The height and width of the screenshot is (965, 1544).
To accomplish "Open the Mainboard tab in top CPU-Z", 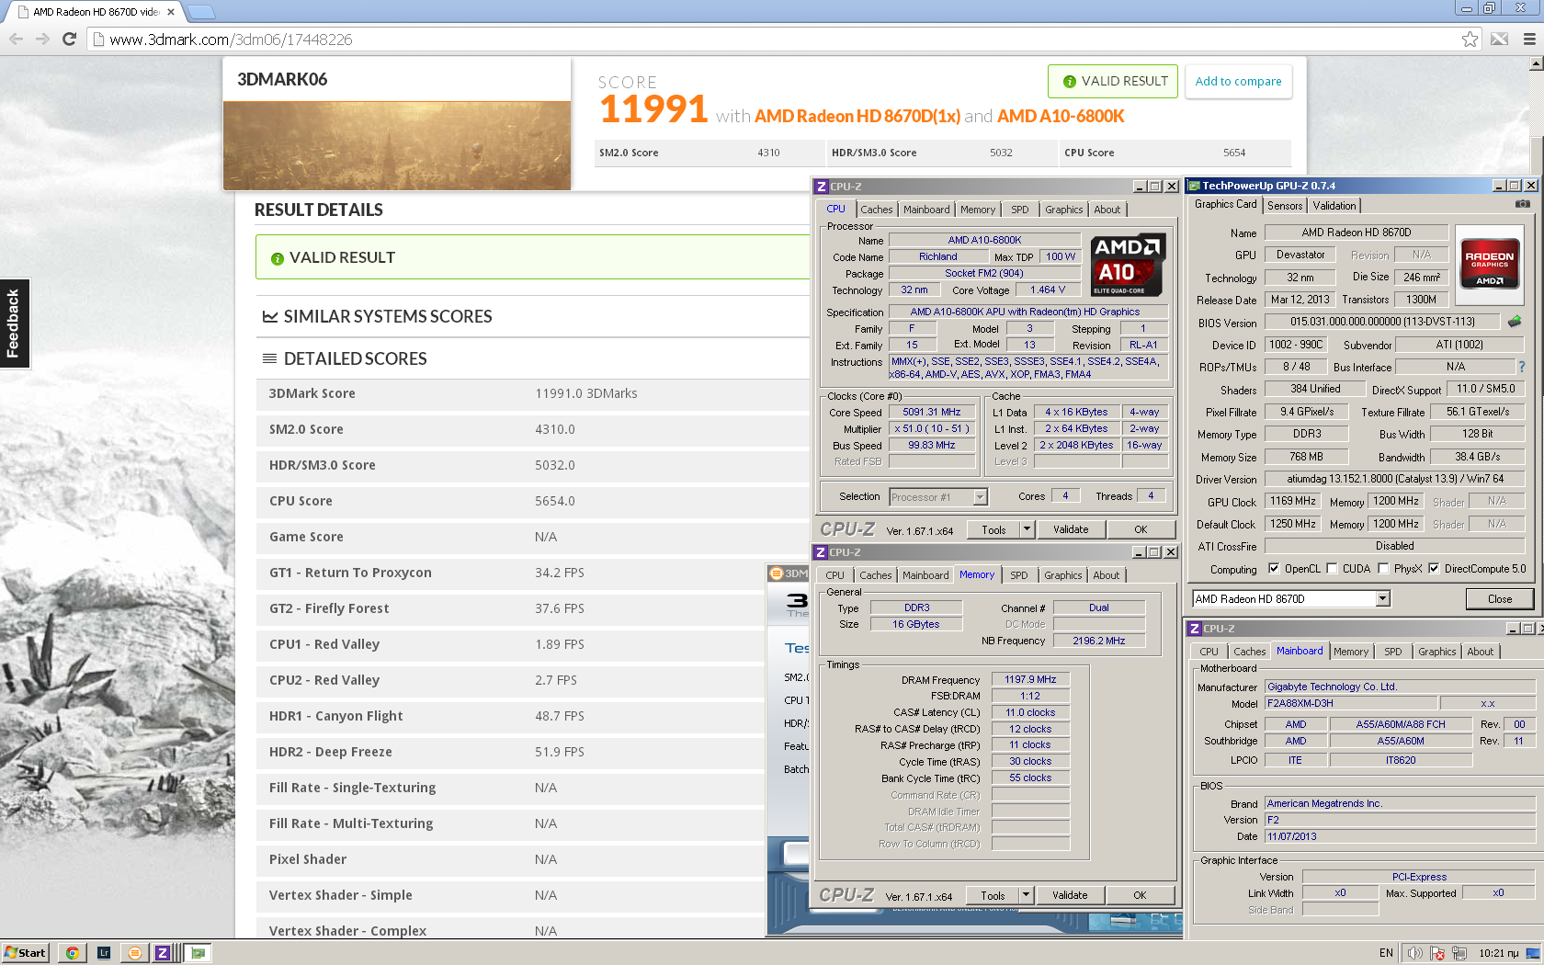I will [x=926, y=210].
